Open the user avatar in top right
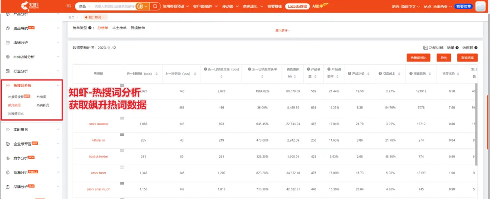The width and height of the screenshot is (490, 199). coord(481,6)
